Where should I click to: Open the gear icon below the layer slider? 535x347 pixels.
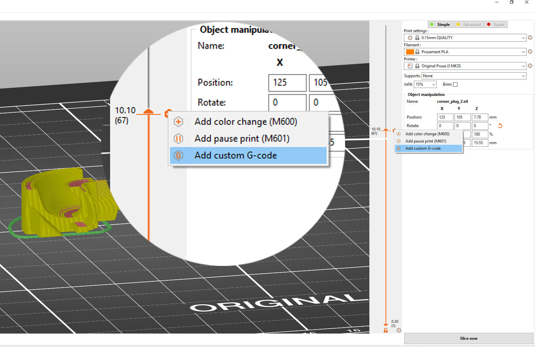399,330
